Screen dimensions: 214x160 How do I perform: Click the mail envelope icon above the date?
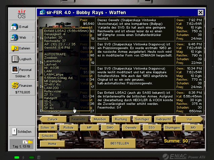point(25,142)
